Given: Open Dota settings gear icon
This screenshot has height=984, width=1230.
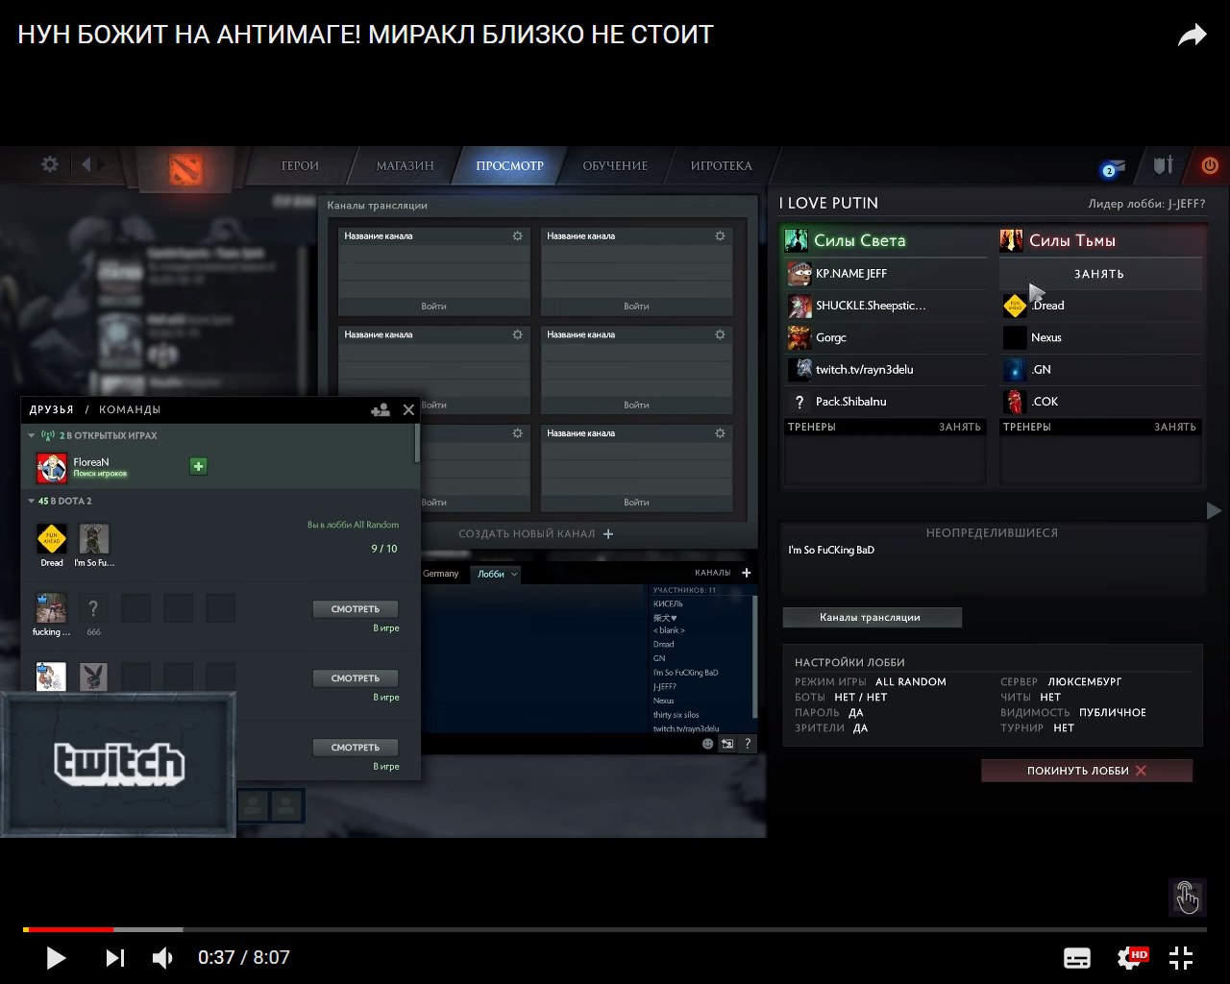Looking at the screenshot, I should (50, 164).
